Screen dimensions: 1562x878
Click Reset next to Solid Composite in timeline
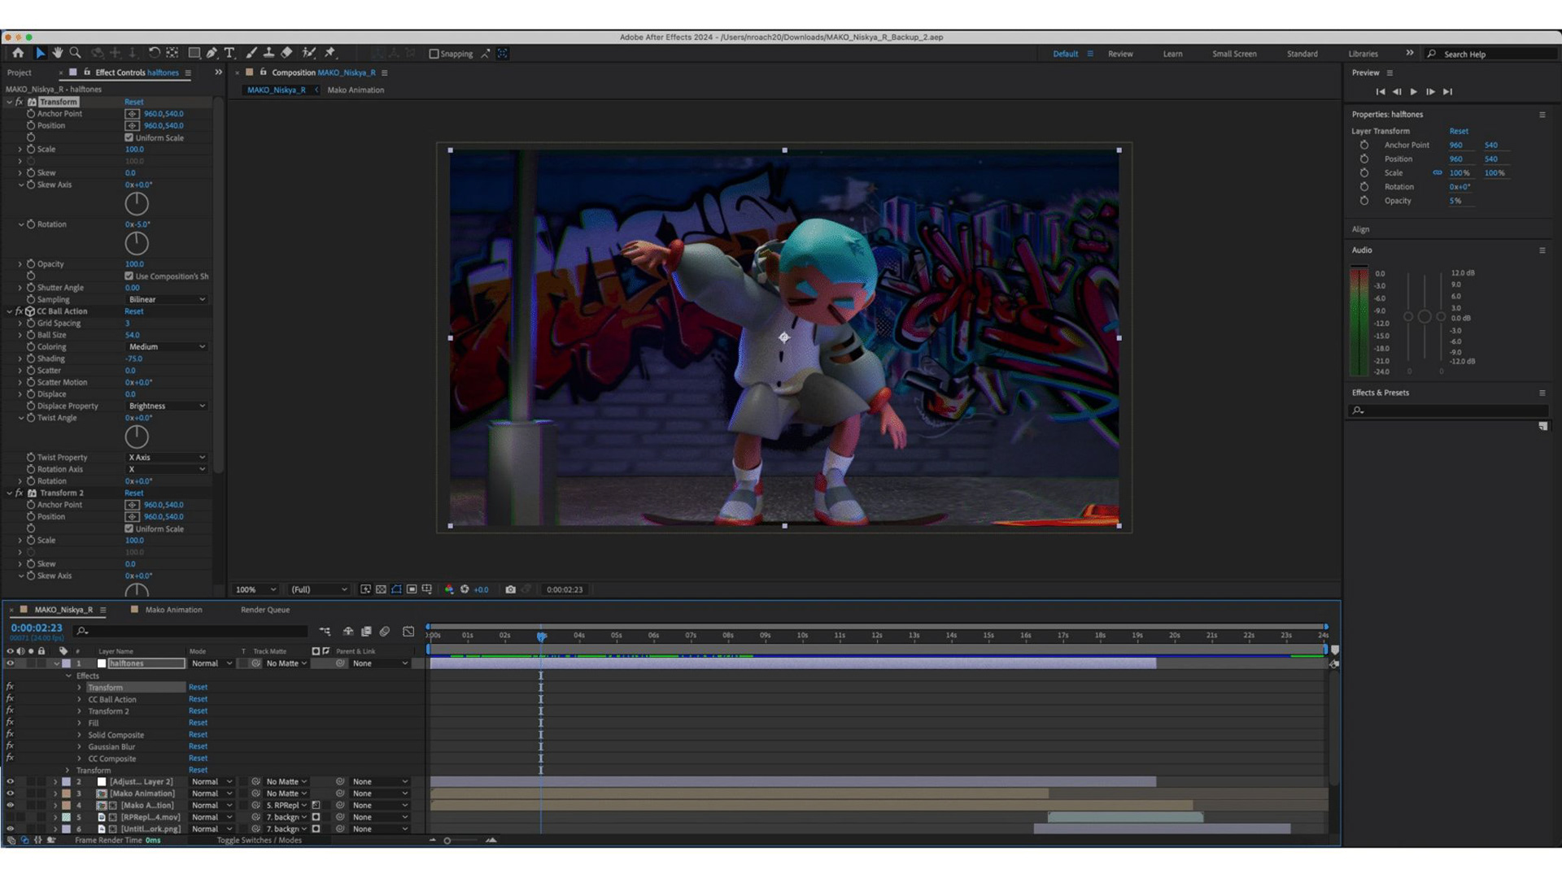pos(198,735)
